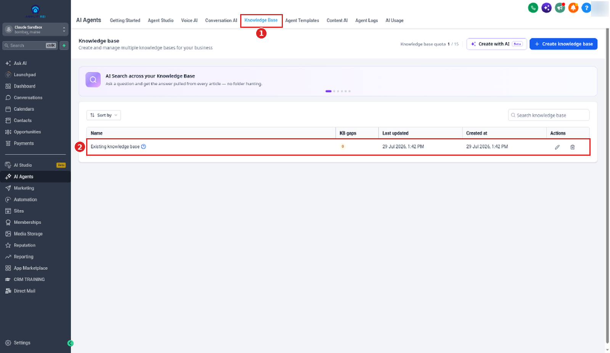610x353 pixels.
Task: Edit Existing knowledge base pencil icon
Action: pyautogui.click(x=557, y=147)
